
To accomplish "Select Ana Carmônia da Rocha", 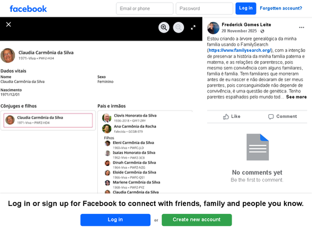I will click(135, 127).
